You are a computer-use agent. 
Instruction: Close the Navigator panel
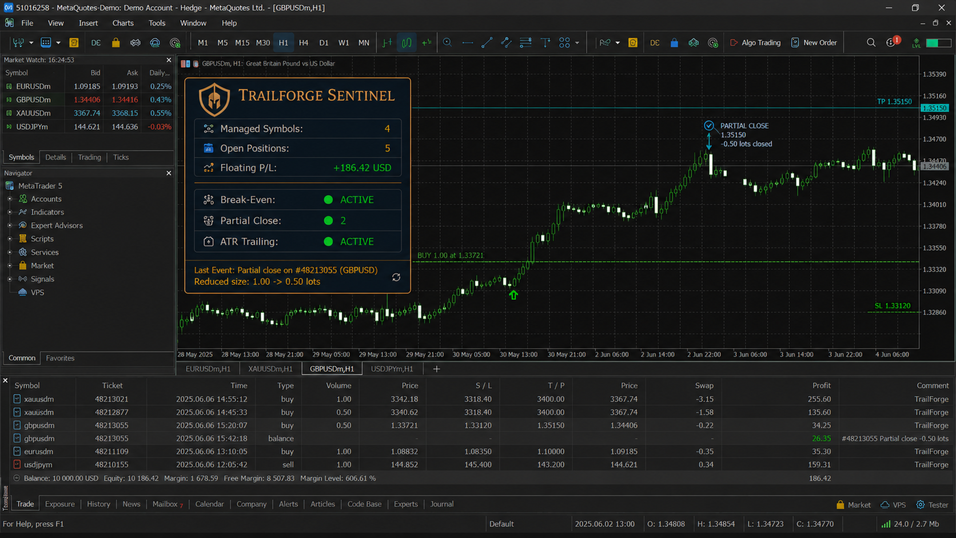[x=169, y=173]
